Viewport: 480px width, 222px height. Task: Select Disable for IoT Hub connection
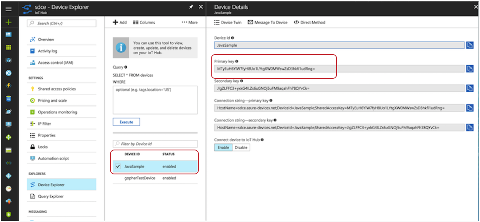[241, 147]
